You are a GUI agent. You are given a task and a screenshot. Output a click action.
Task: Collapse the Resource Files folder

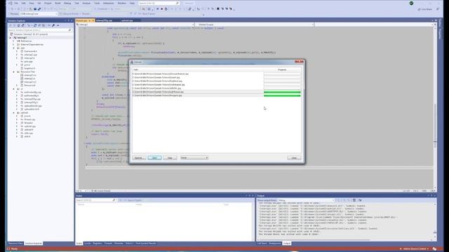(x=13, y=71)
